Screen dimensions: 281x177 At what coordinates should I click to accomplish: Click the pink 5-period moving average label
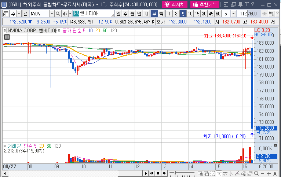click(84, 31)
